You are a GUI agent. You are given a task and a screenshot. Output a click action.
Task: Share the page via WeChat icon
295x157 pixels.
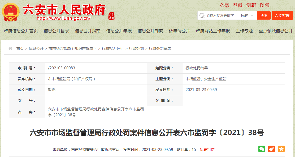point(262,149)
